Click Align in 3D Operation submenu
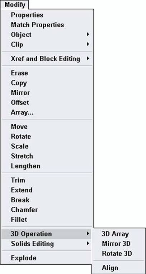This screenshot has width=146, height=274. (118, 268)
